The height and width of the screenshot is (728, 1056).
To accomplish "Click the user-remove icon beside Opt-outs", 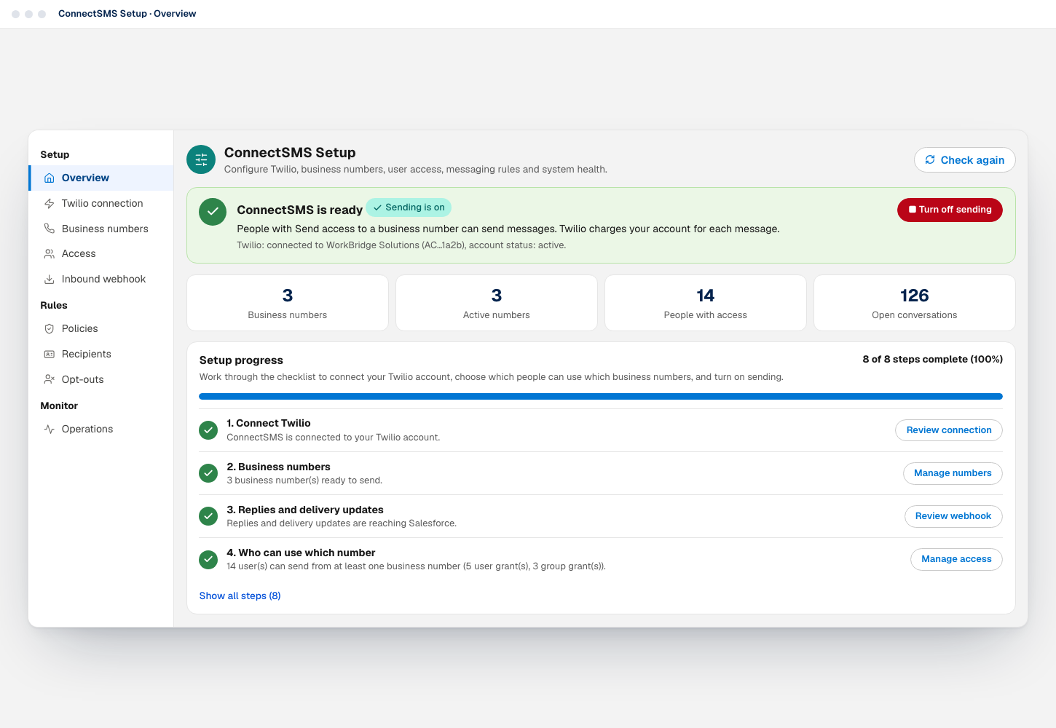I will pyautogui.click(x=50, y=379).
